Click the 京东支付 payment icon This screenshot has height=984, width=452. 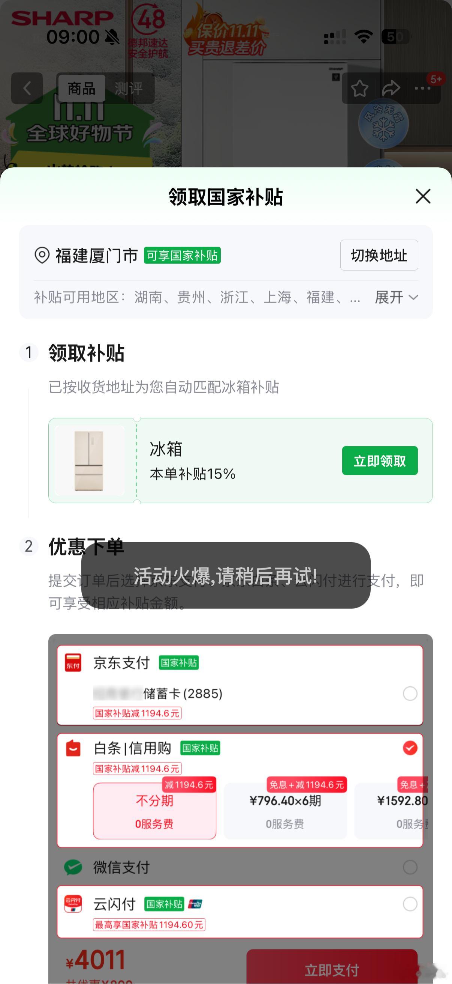[x=72, y=663]
